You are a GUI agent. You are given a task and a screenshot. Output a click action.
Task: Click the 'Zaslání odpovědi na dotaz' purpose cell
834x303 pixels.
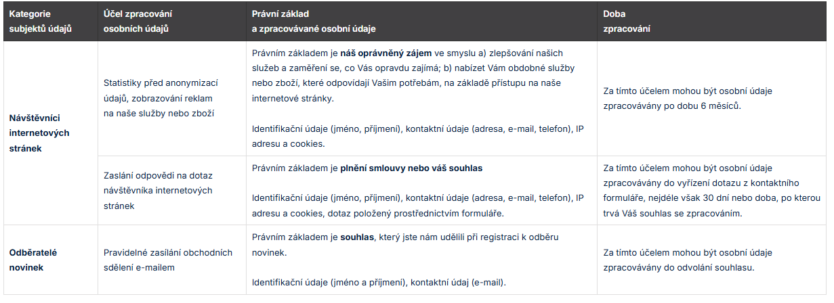(157, 190)
